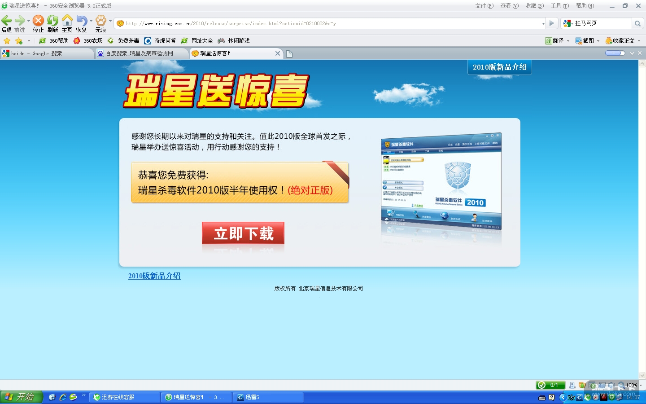
Task: Click the URL address field
Action: tap(330, 23)
